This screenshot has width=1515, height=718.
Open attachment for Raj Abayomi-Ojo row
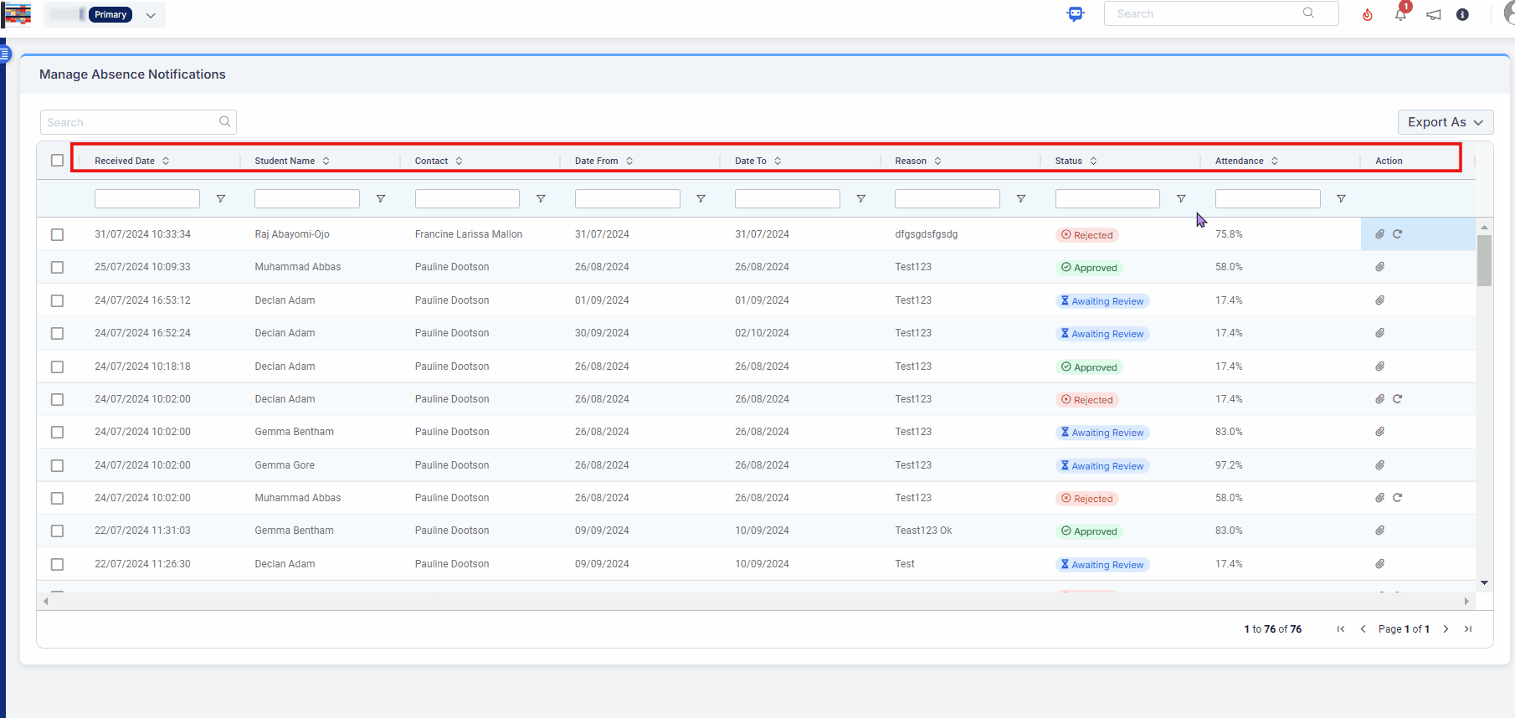click(1379, 234)
